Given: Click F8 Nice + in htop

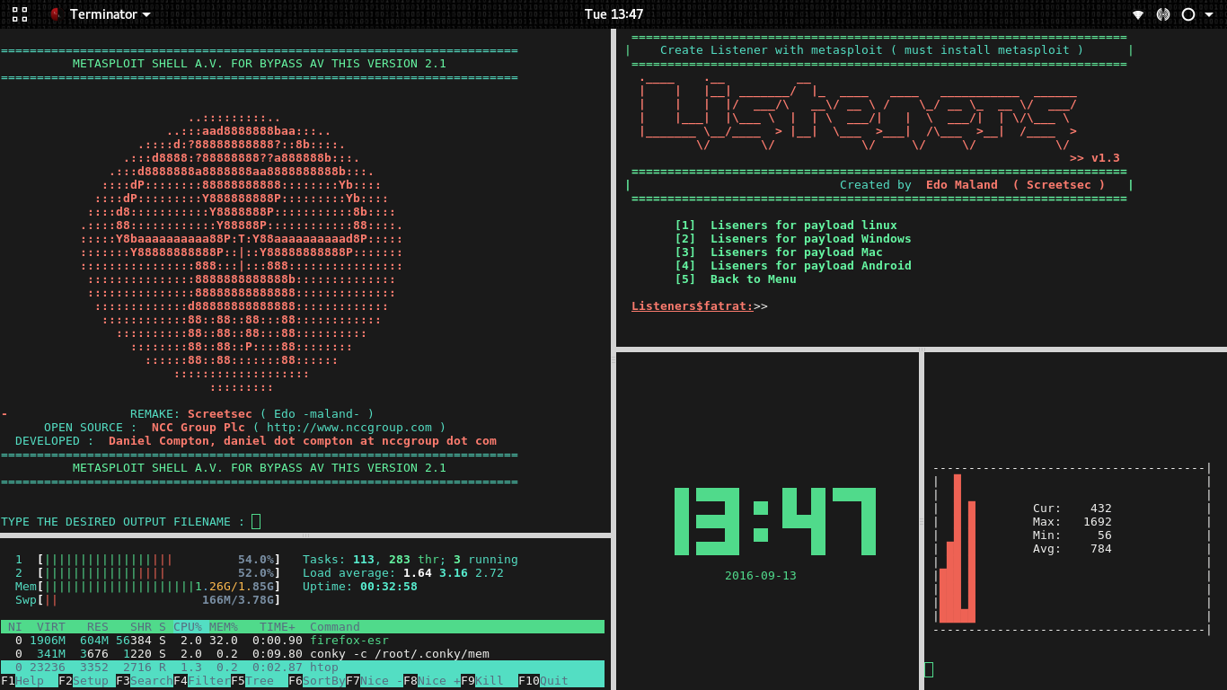Looking at the screenshot, I should coord(432,681).
